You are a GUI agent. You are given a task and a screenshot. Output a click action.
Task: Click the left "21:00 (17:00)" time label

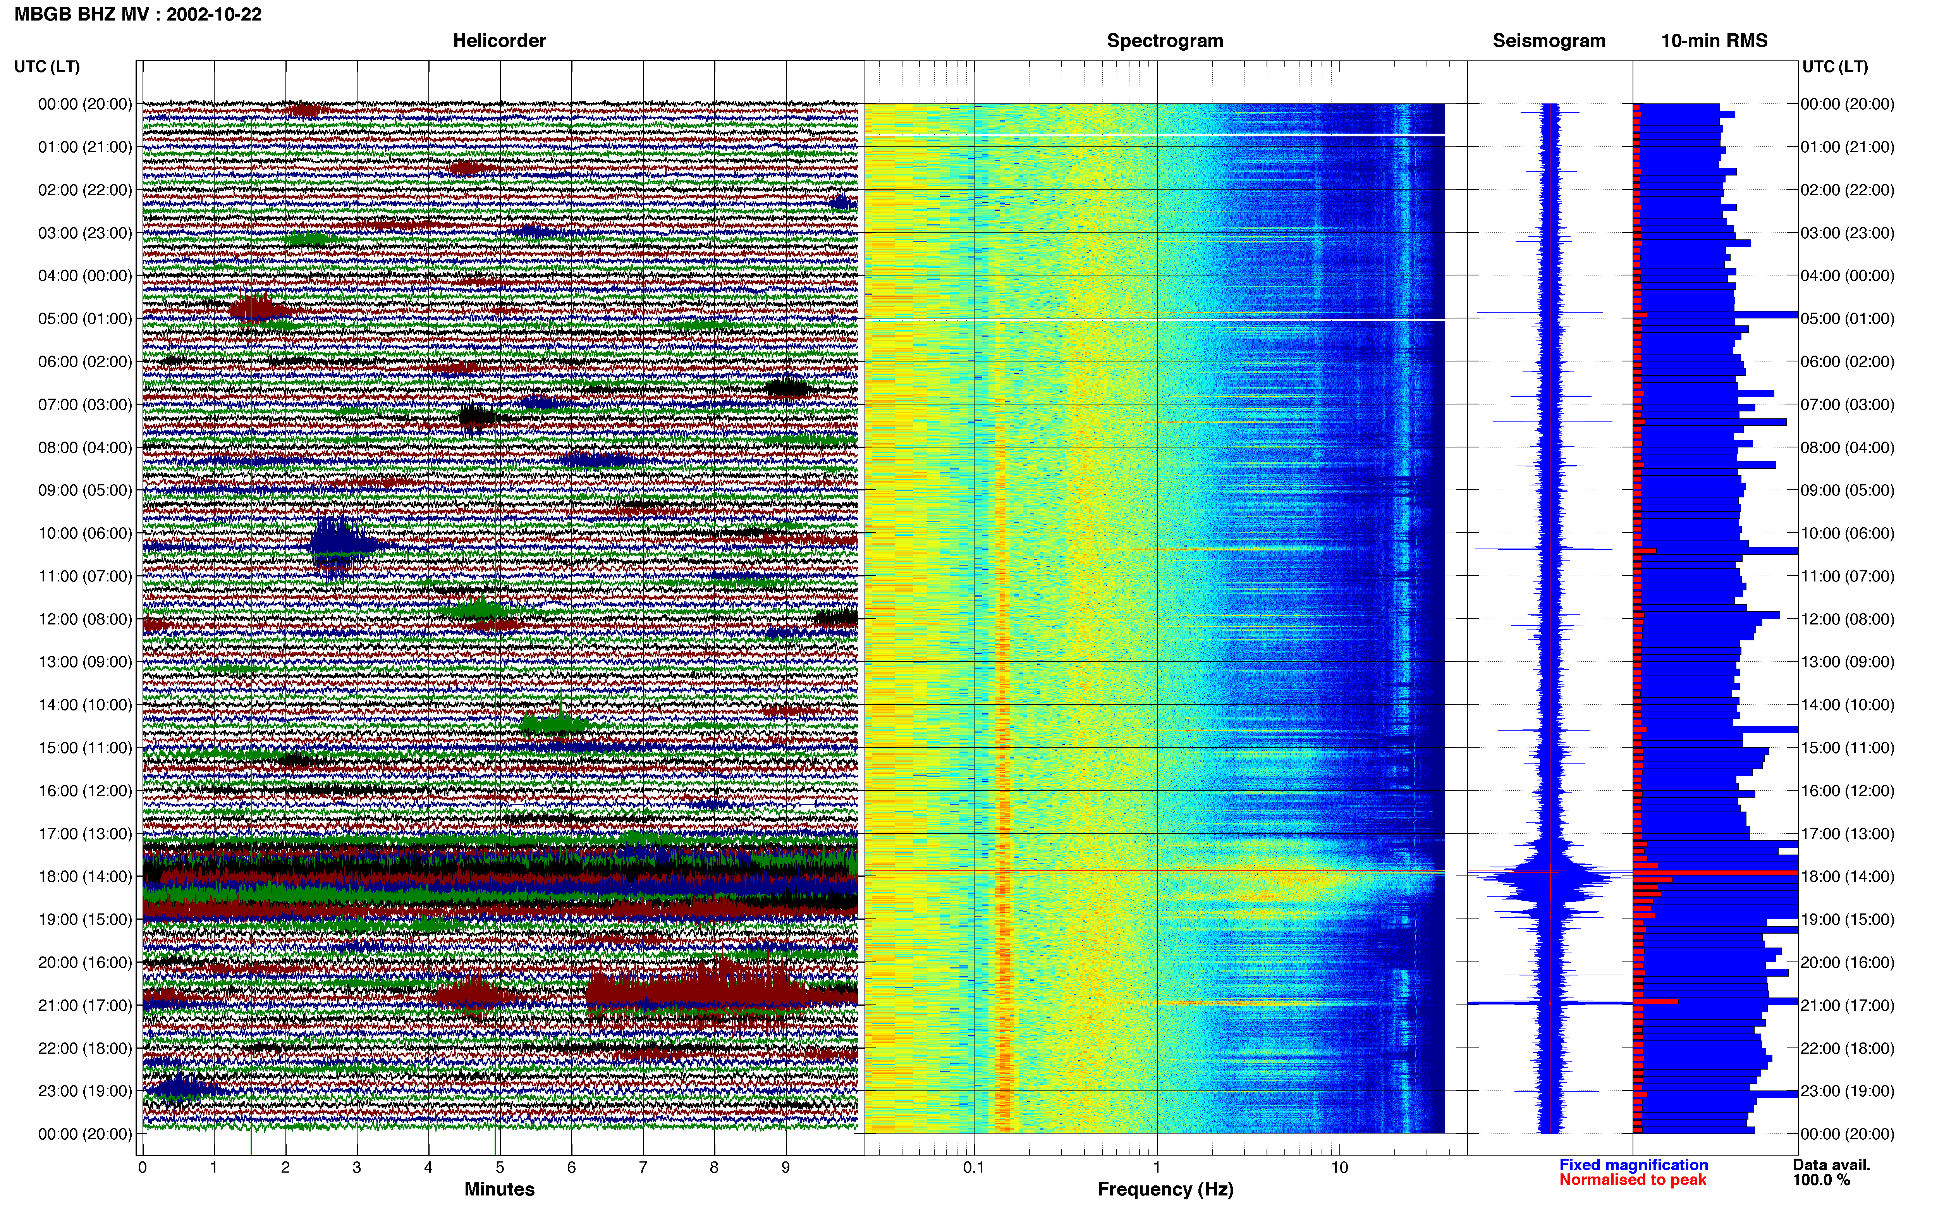coord(85,1005)
